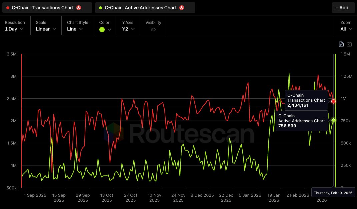357x209 pixels.
Task: Click the 1 Sep 2025 axis label
Action: tap(35, 195)
